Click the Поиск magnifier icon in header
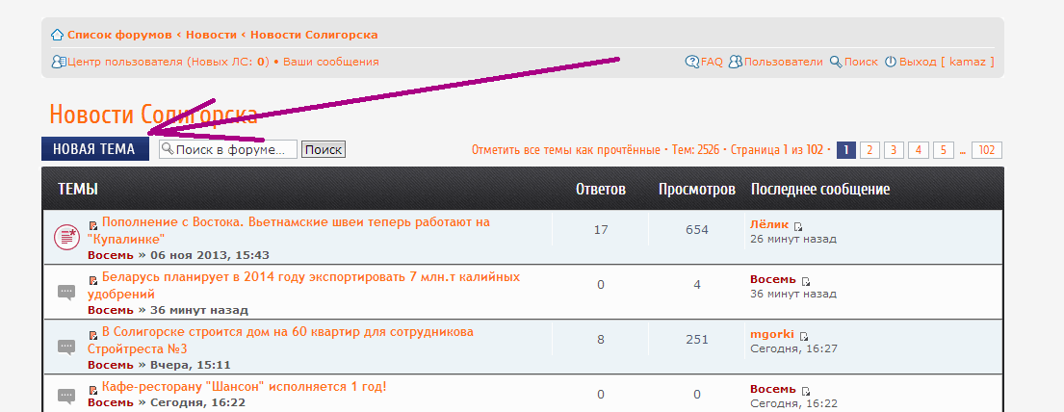The image size is (1064, 412). 836,62
